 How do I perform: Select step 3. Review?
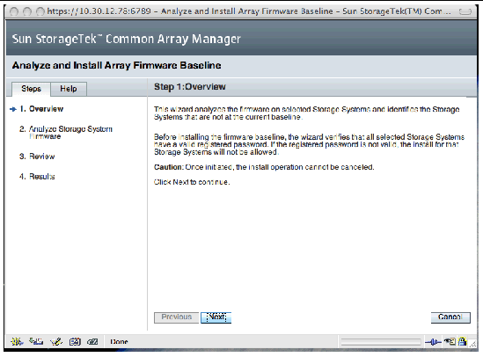(37, 157)
